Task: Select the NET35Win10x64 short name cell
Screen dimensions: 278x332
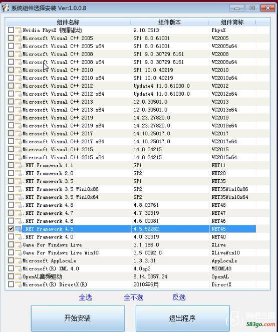Action: (230, 197)
